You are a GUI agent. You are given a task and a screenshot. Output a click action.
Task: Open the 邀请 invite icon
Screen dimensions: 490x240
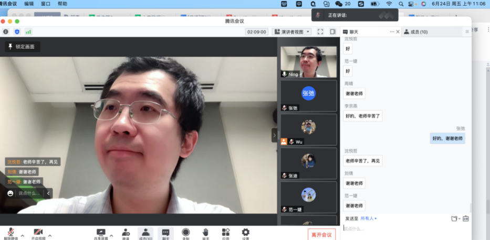(x=126, y=232)
